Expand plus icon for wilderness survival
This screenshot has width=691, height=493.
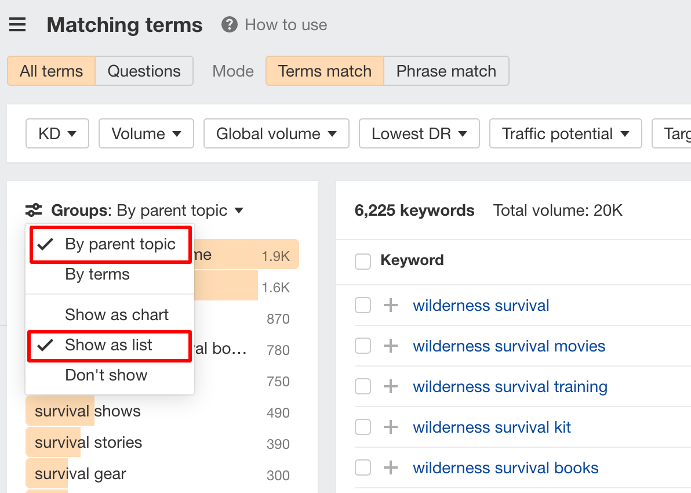pos(391,306)
